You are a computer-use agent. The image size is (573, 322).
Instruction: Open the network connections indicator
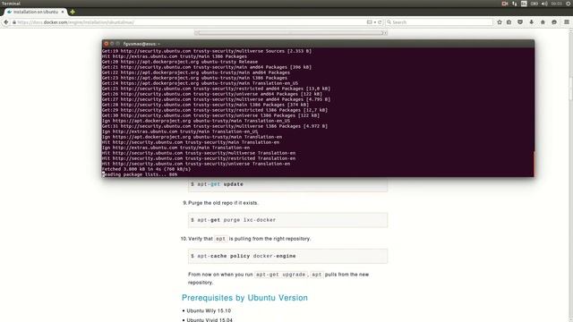tap(515, 4)
